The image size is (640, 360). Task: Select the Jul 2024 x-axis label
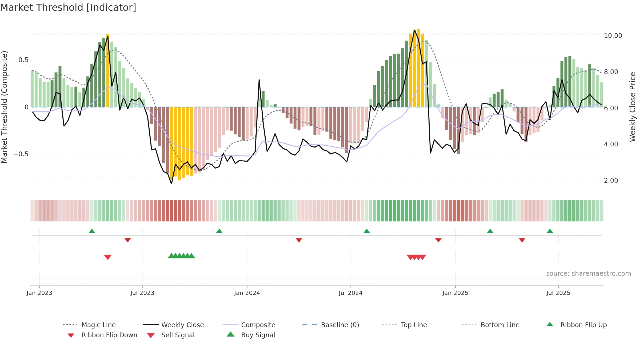coord(351,293)
